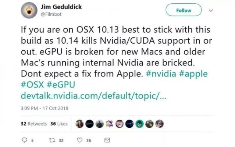Screen dimensions: 235x147
Task: View the 36 Likes list
Action: 58,124
